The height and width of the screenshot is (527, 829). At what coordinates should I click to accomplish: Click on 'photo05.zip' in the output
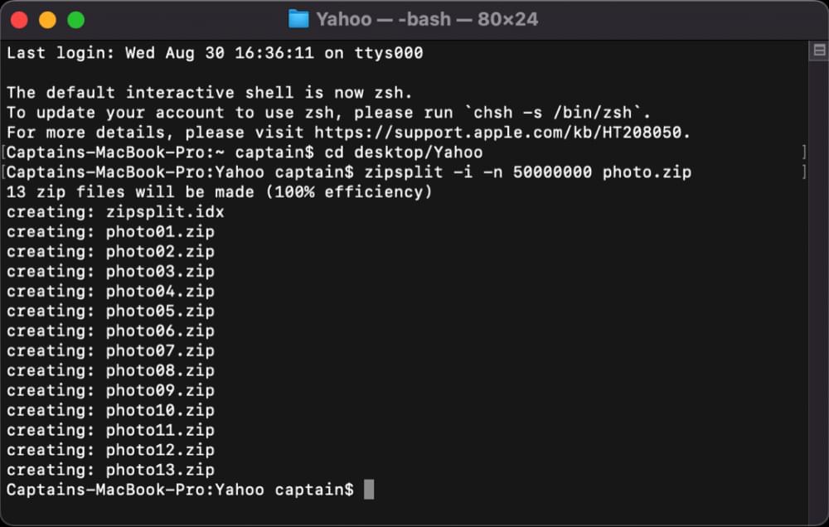click(x=160, y=312)
